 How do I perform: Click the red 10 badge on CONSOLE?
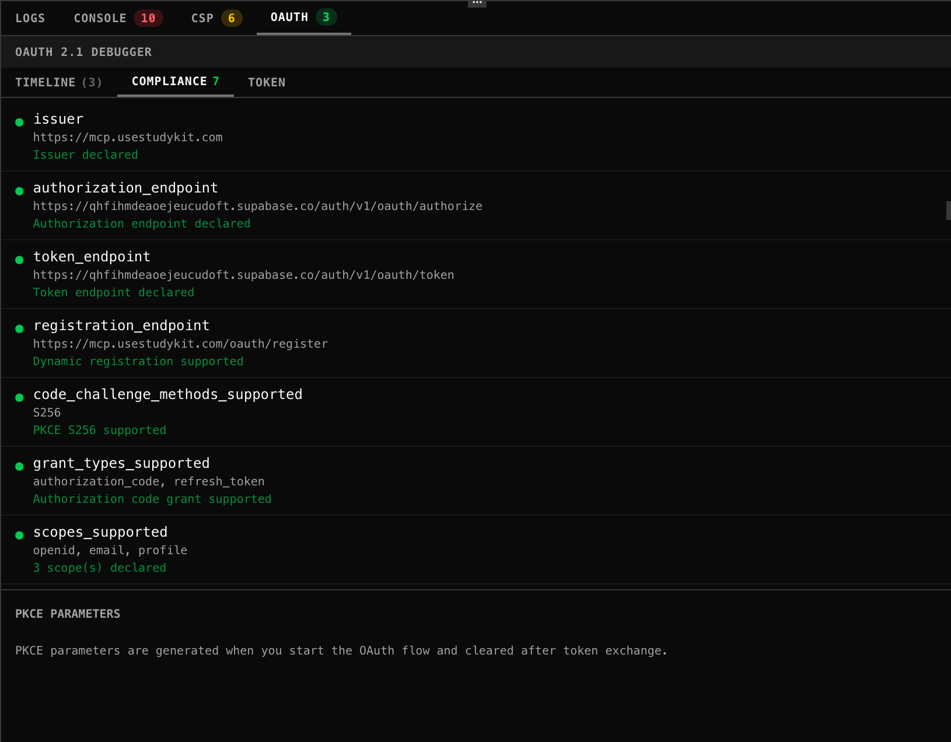coord(148,18)
